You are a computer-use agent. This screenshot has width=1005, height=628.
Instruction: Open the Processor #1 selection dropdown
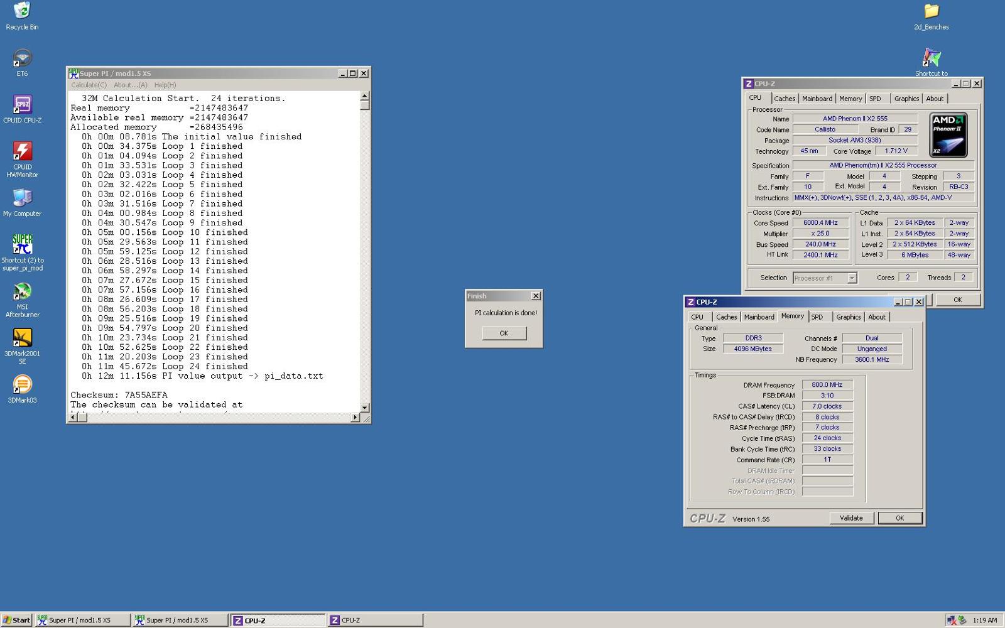(x=825, y=278)
